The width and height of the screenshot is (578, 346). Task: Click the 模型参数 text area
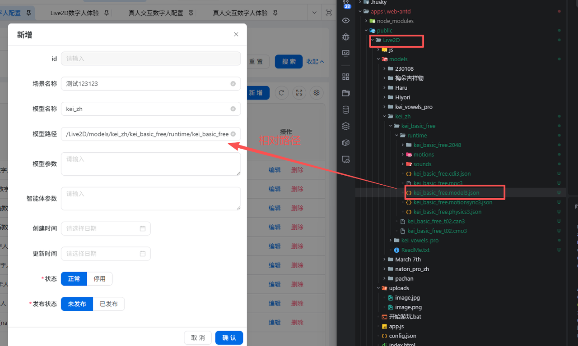[150, 164]
